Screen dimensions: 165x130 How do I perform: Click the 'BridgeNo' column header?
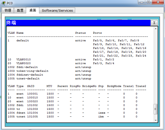[x=89, y=86]
